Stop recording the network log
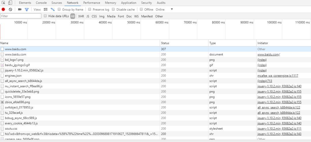The width and height of the screenshot is (311, 142). [x=3, y=9]
